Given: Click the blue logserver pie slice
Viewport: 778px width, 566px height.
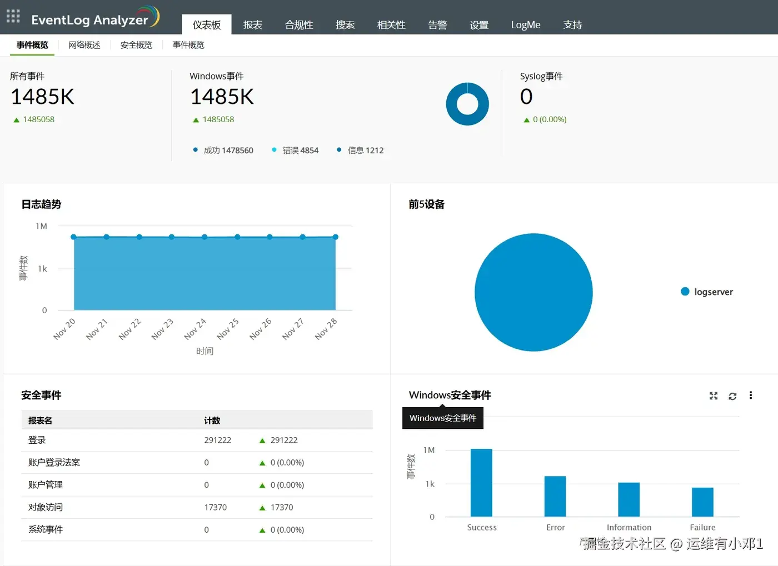Looking at the screenshot, I should 533,292.
